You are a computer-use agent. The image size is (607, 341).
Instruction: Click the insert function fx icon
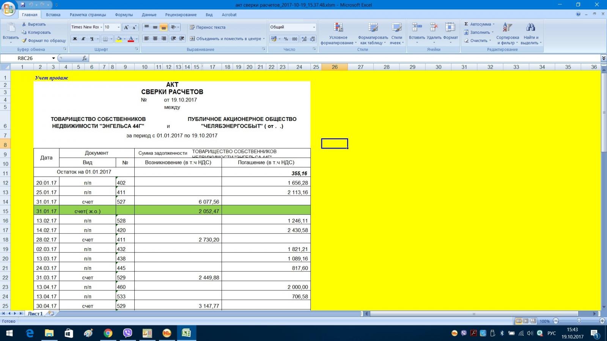pyautogui.click(x=84, y=58)
